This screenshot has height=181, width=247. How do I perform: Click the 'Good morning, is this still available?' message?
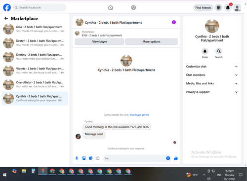[x=117, y=127]
